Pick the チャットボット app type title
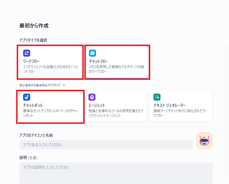Image resolution: width=229 pixels, height=184 pixels. click(x=33, y=105)
